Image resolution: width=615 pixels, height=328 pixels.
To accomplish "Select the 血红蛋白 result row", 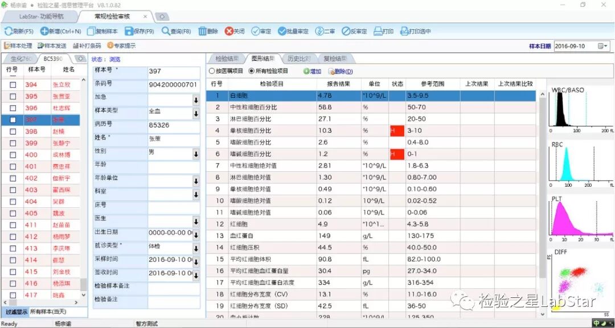I will coord(371,236).
